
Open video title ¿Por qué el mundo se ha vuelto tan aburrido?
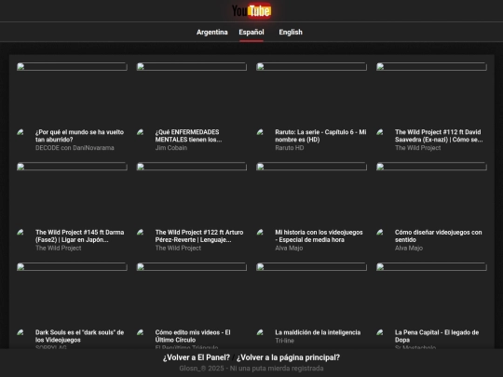(79, 136)
